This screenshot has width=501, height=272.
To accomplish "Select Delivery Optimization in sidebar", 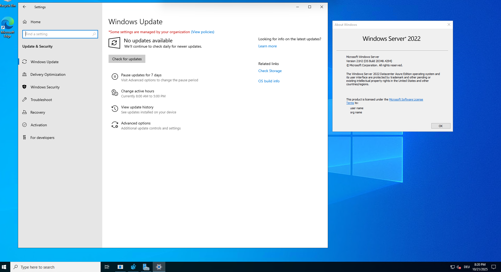I will click(x=48, y=74).
